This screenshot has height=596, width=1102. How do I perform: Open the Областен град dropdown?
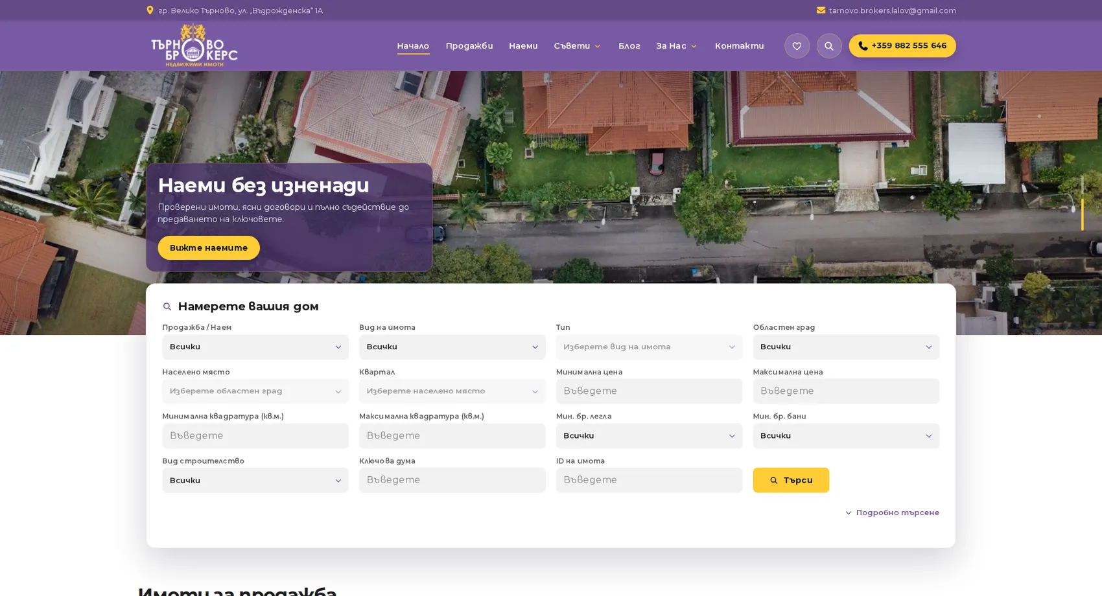tap(845, 347)
